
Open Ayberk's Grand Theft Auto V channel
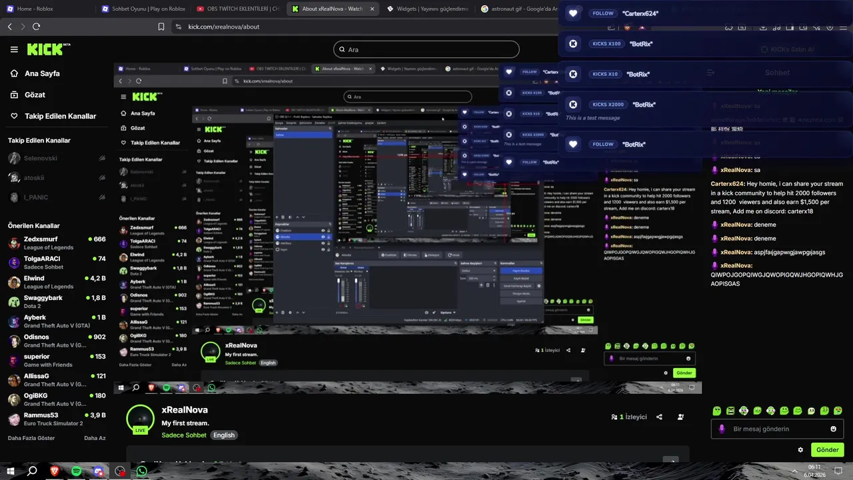tap(57, 321)
